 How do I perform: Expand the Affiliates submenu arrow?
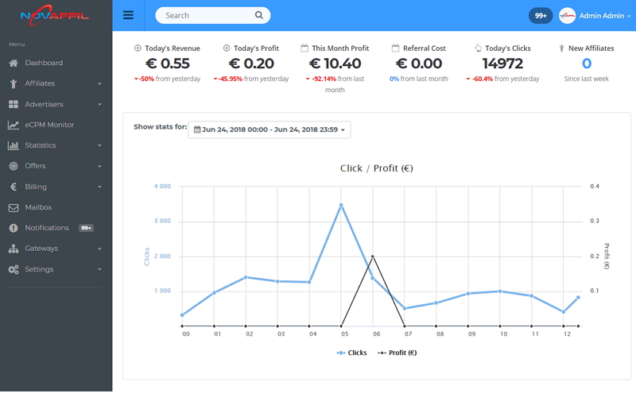99,84
